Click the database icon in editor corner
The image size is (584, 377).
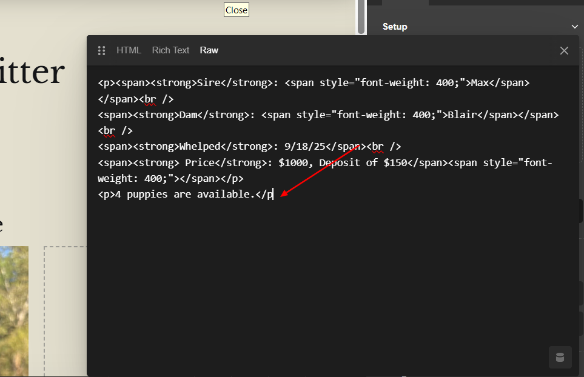click(560, 357)
